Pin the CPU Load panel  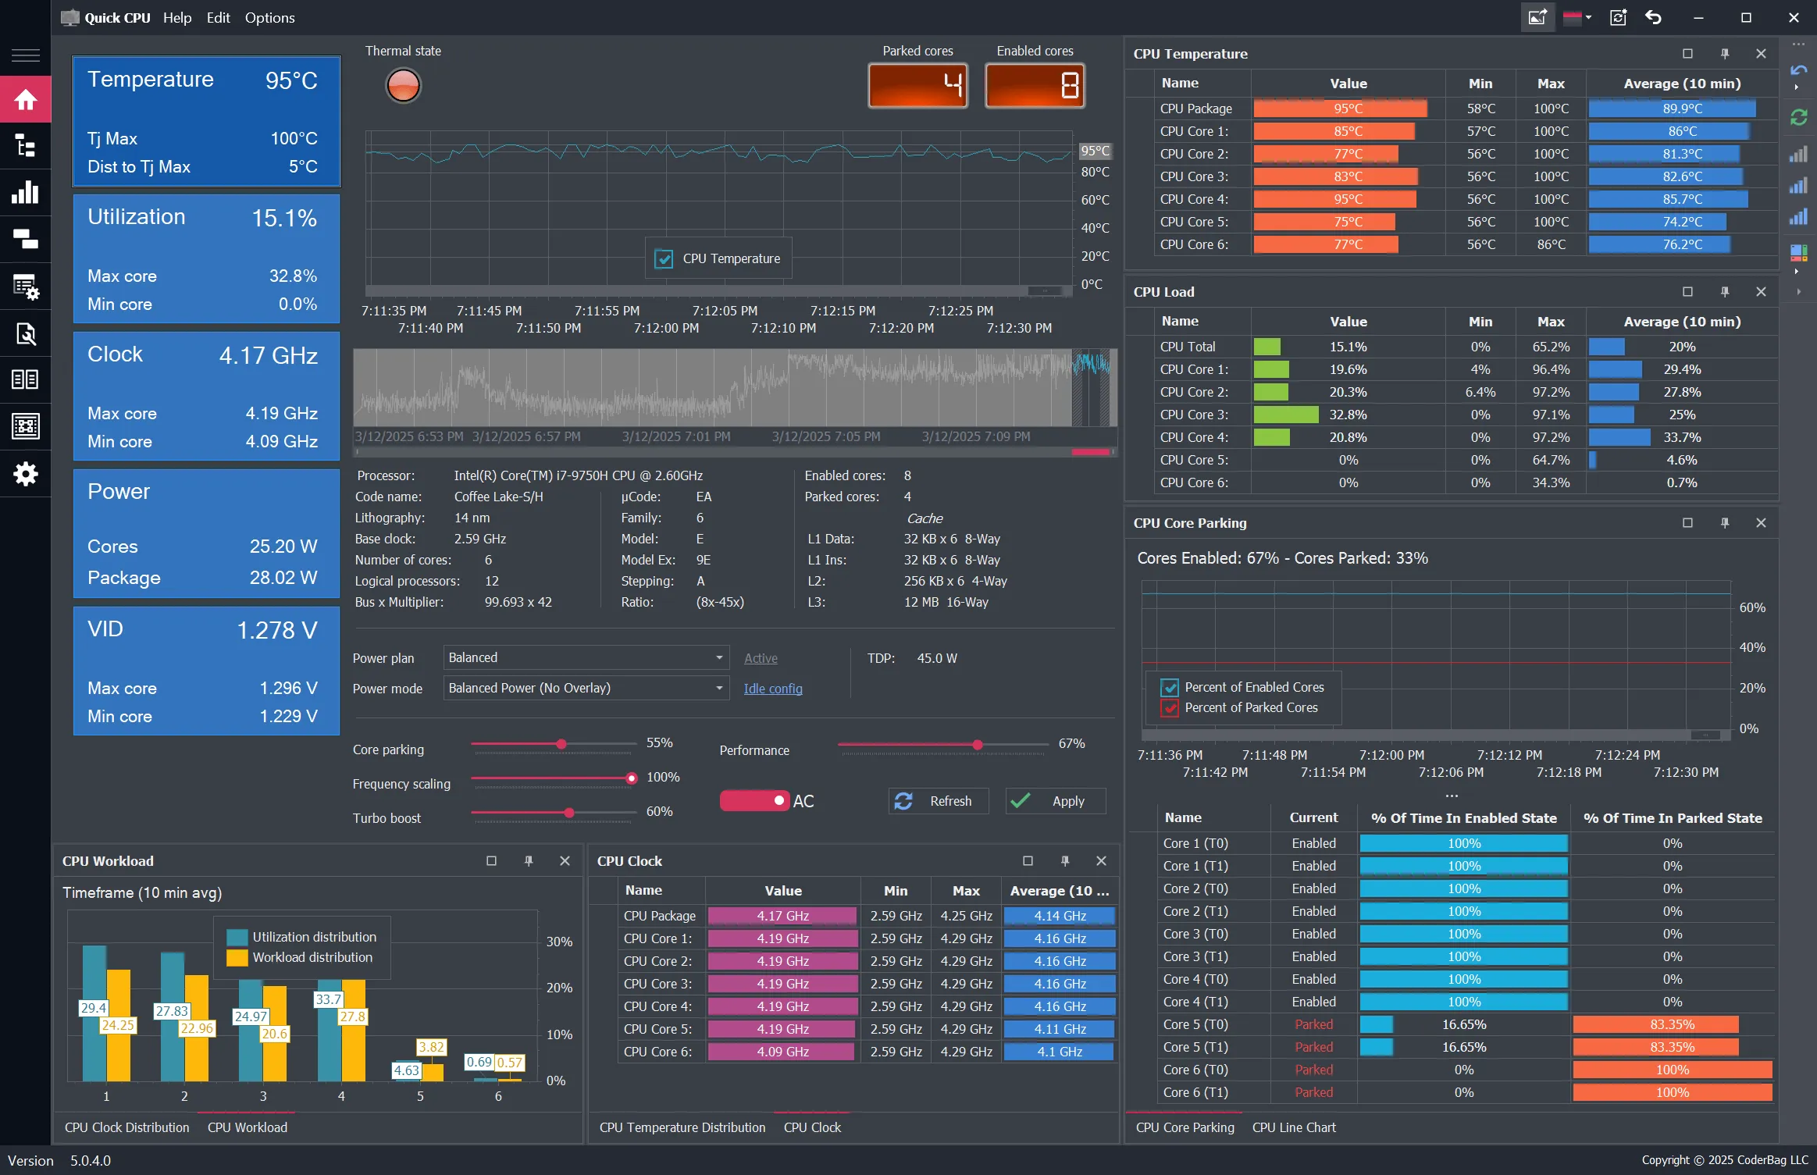click(1724, 291)
